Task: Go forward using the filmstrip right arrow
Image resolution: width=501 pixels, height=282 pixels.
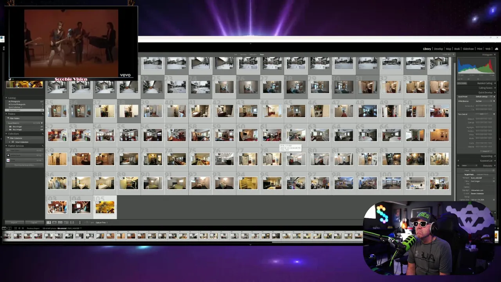Action: [x=23, y=228]
